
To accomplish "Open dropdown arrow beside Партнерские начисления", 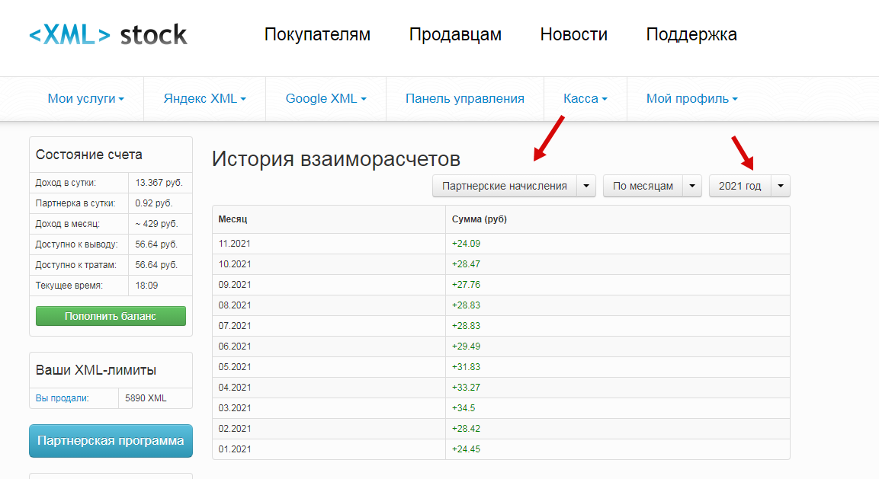I will [x=586, y=186].
